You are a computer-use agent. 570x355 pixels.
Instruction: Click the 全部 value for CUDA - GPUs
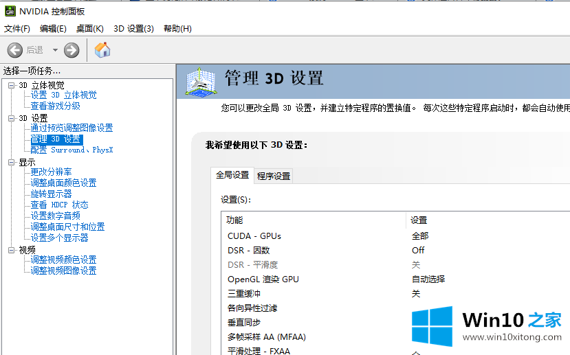tap(420, 236)
